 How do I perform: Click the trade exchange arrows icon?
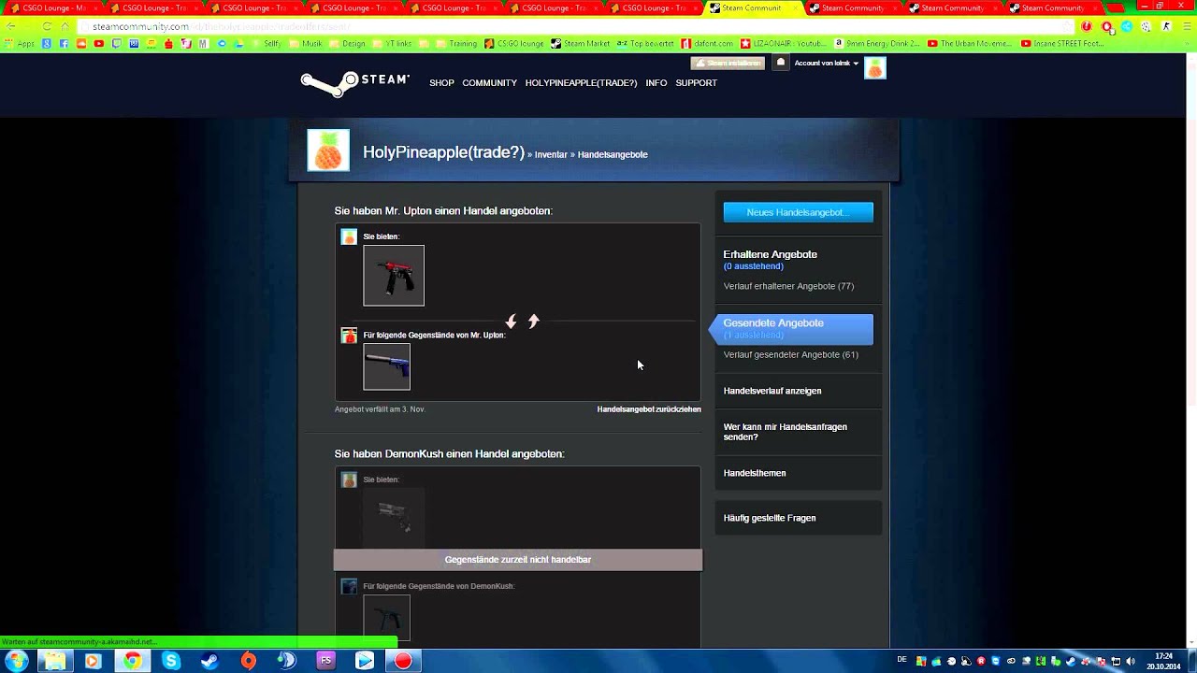pyautogui.click(x=522, y=322)
